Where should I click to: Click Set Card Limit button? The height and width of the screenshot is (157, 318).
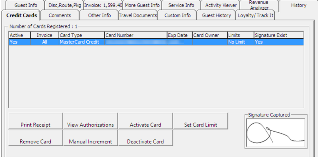tap(201, 121)
